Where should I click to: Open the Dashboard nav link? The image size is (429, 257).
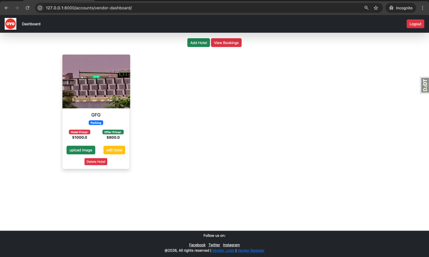click(31, 24)
